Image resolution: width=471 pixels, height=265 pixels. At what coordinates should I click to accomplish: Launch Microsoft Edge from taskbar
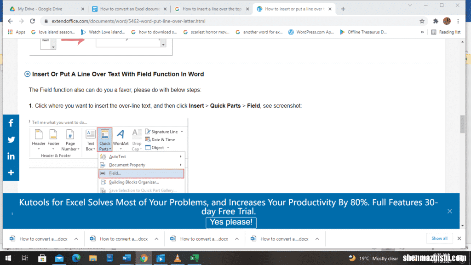(76, 259)
